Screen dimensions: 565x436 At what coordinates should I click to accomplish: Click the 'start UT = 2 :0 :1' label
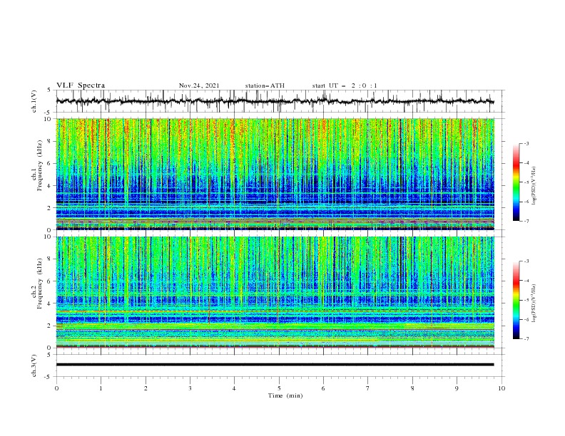click(x=345, y=85)
